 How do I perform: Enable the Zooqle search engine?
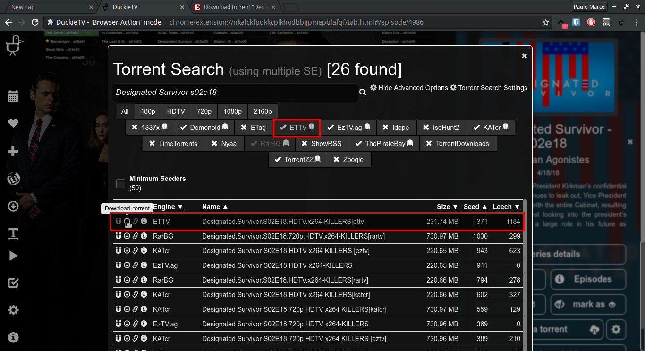tap(348, 160)
